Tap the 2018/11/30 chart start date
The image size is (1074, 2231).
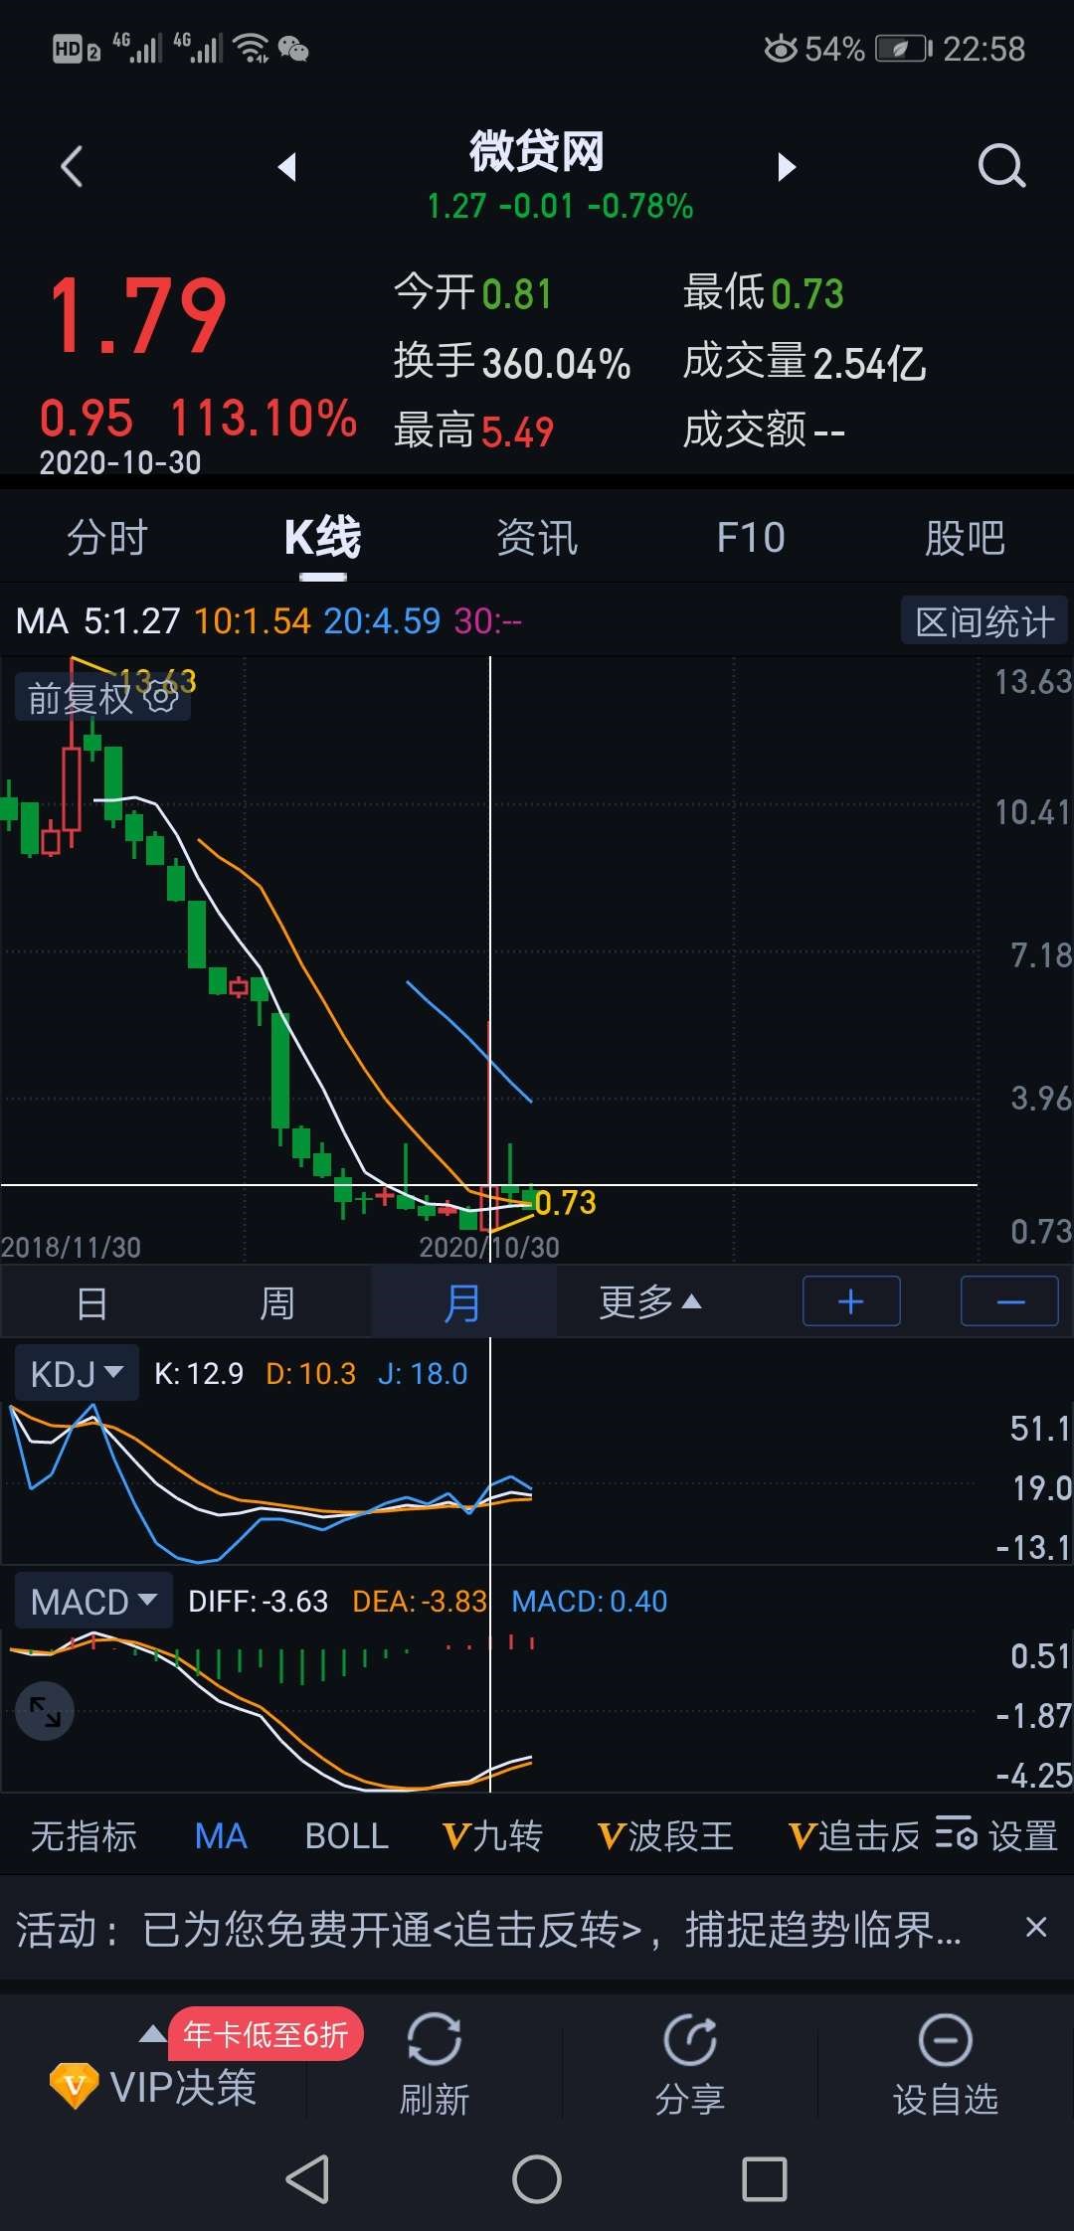tap(71, 1247)
